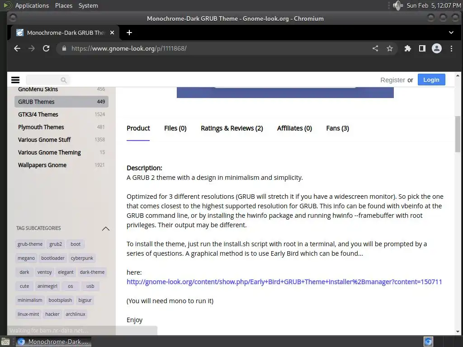Open the browser profile avatar
Screen dimensions: 463x347
point(437,48)
